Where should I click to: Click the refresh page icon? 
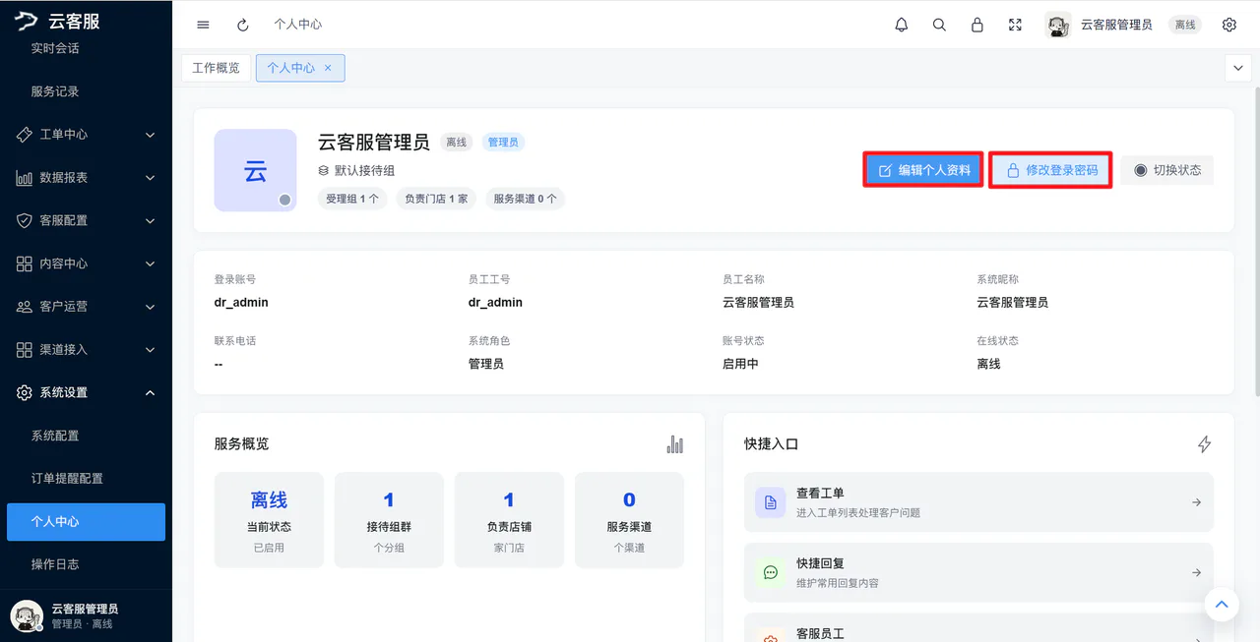pos(243,25)
